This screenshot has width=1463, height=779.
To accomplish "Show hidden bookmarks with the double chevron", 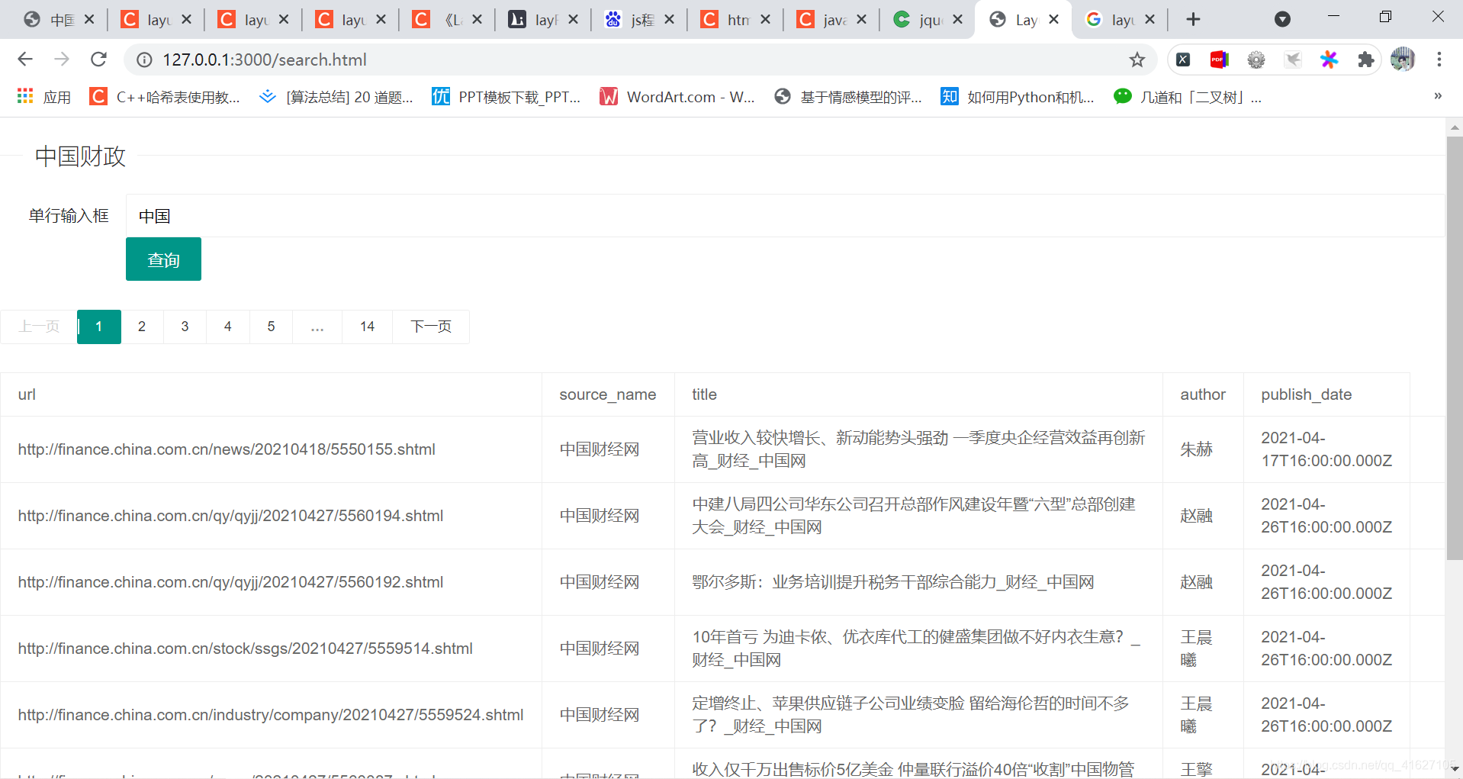I will tap(1438, 96).
